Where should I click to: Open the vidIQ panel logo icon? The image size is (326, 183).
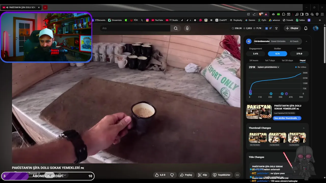coord(249,41)
